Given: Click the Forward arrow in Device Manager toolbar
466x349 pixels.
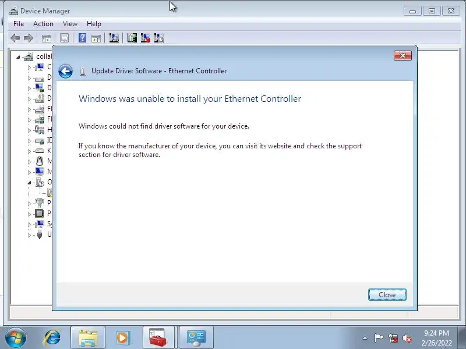Looking at the screenshot, I should [28, 38].
